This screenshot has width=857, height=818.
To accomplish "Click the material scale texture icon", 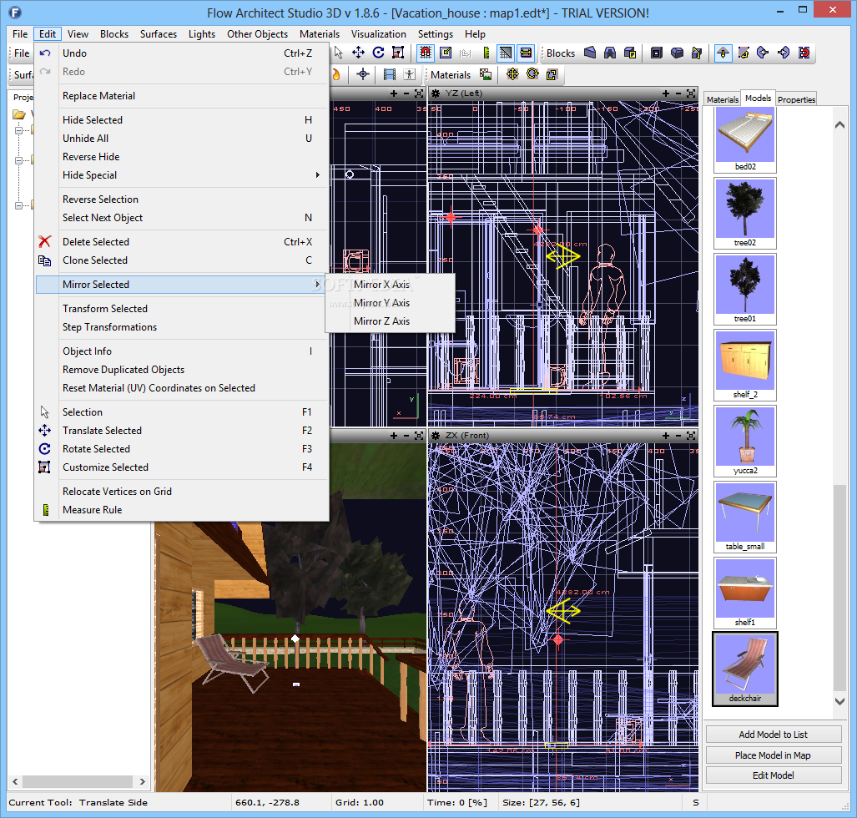I will coord(552,74).
